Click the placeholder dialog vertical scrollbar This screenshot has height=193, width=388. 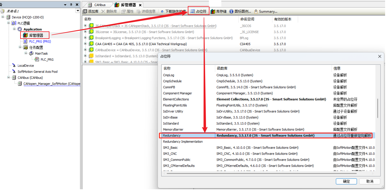[x=377, y=108]
